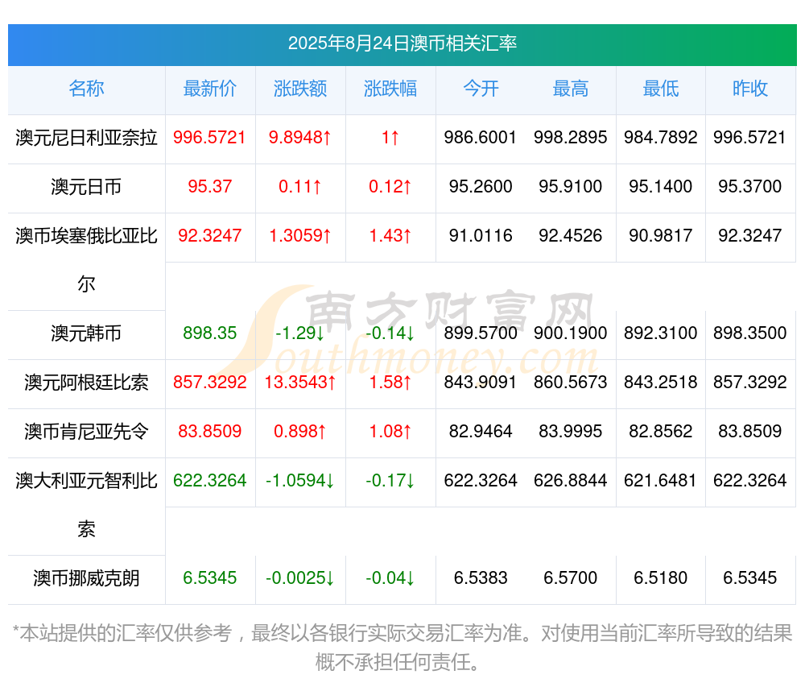Select the 澳元日币 row name

(x=86, y=187)
